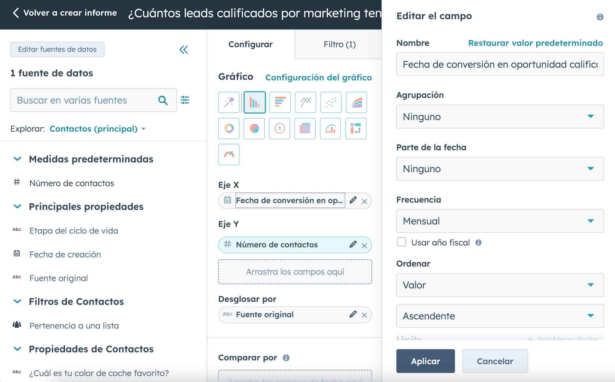Image resolution: width=615 pixels, height=382 pixels.
Task: Open Explorar Contactos (principal) dropdown
Action: 97,129
